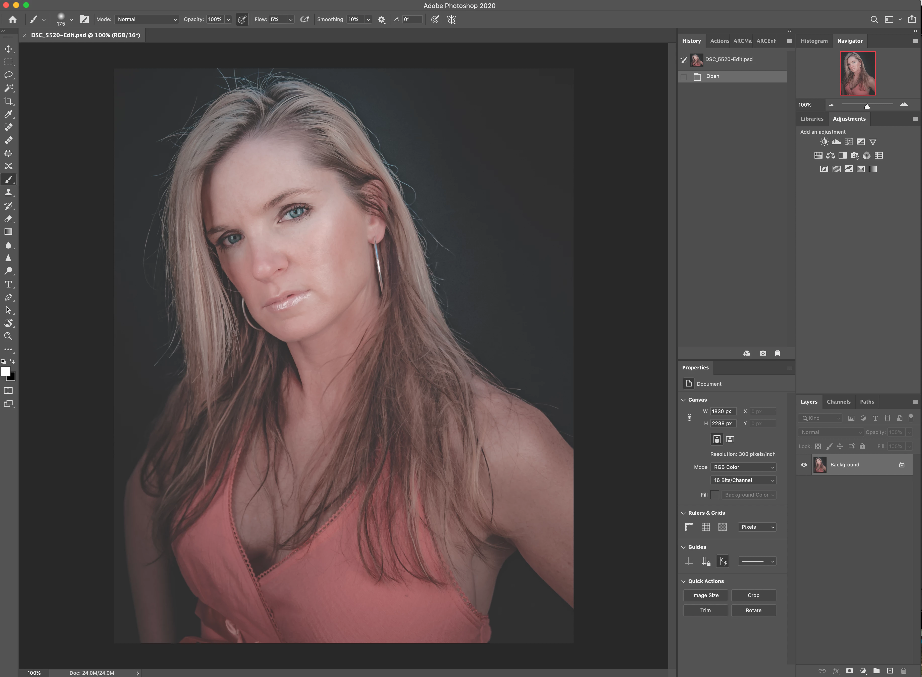This screenshot has height=677, width=922.
Task: Click the foreground color swatch
Action: pos(5,371)
